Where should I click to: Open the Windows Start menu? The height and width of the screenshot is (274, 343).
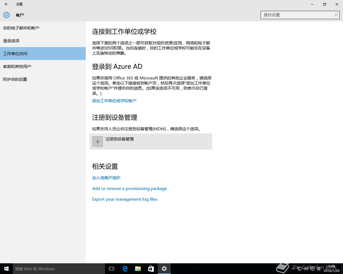(6, 269)
